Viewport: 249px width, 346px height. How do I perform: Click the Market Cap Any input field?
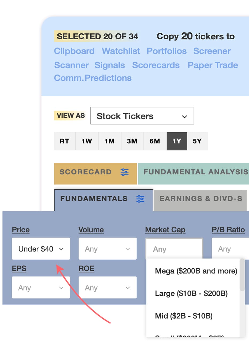(x=174, y=249)
